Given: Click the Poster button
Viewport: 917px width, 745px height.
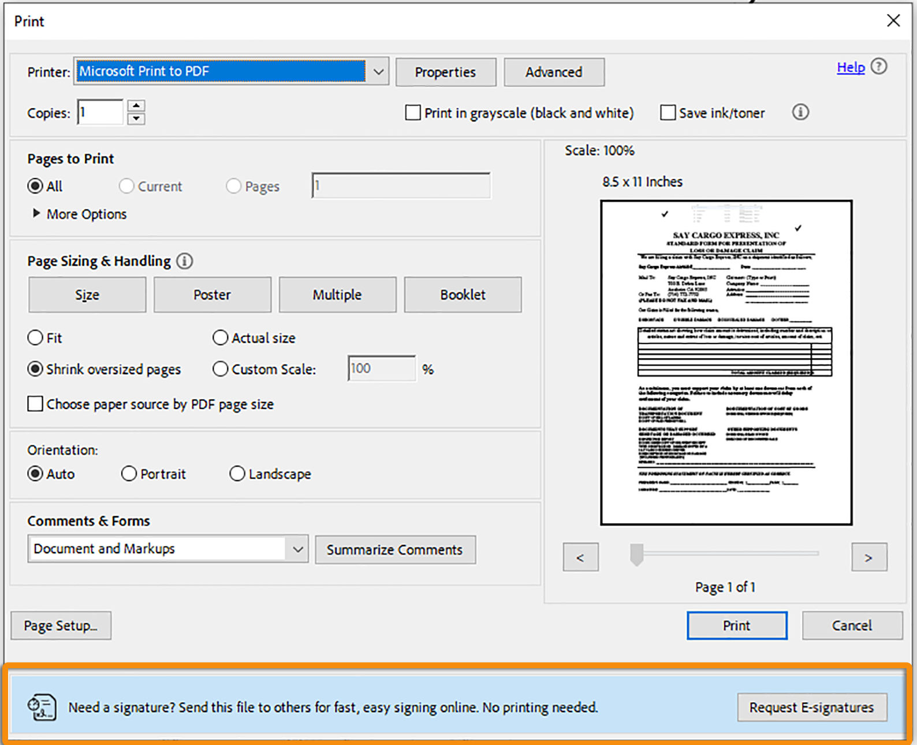Looking at the screenshot, I should pyautogui.click(x=212, y=295).
